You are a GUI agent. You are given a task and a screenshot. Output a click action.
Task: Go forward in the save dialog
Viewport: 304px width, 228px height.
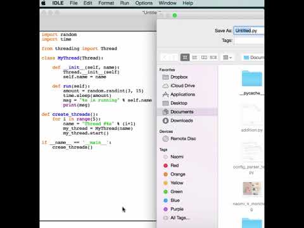174,58
